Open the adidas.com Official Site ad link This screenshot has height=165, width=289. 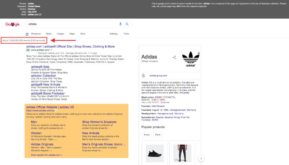[x=70, y=46]
